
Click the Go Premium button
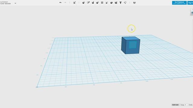pos(179,3)
